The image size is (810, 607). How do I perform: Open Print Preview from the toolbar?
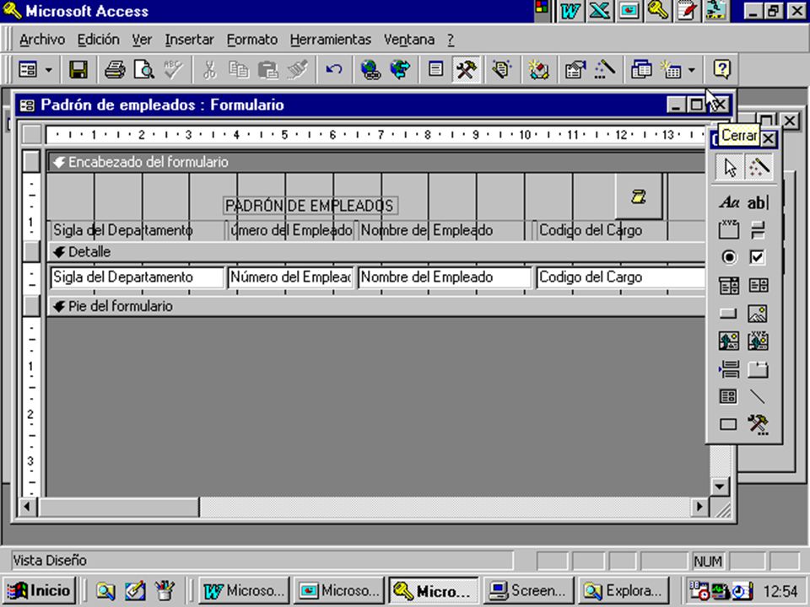pyautogui.click(x=144, y=69)
